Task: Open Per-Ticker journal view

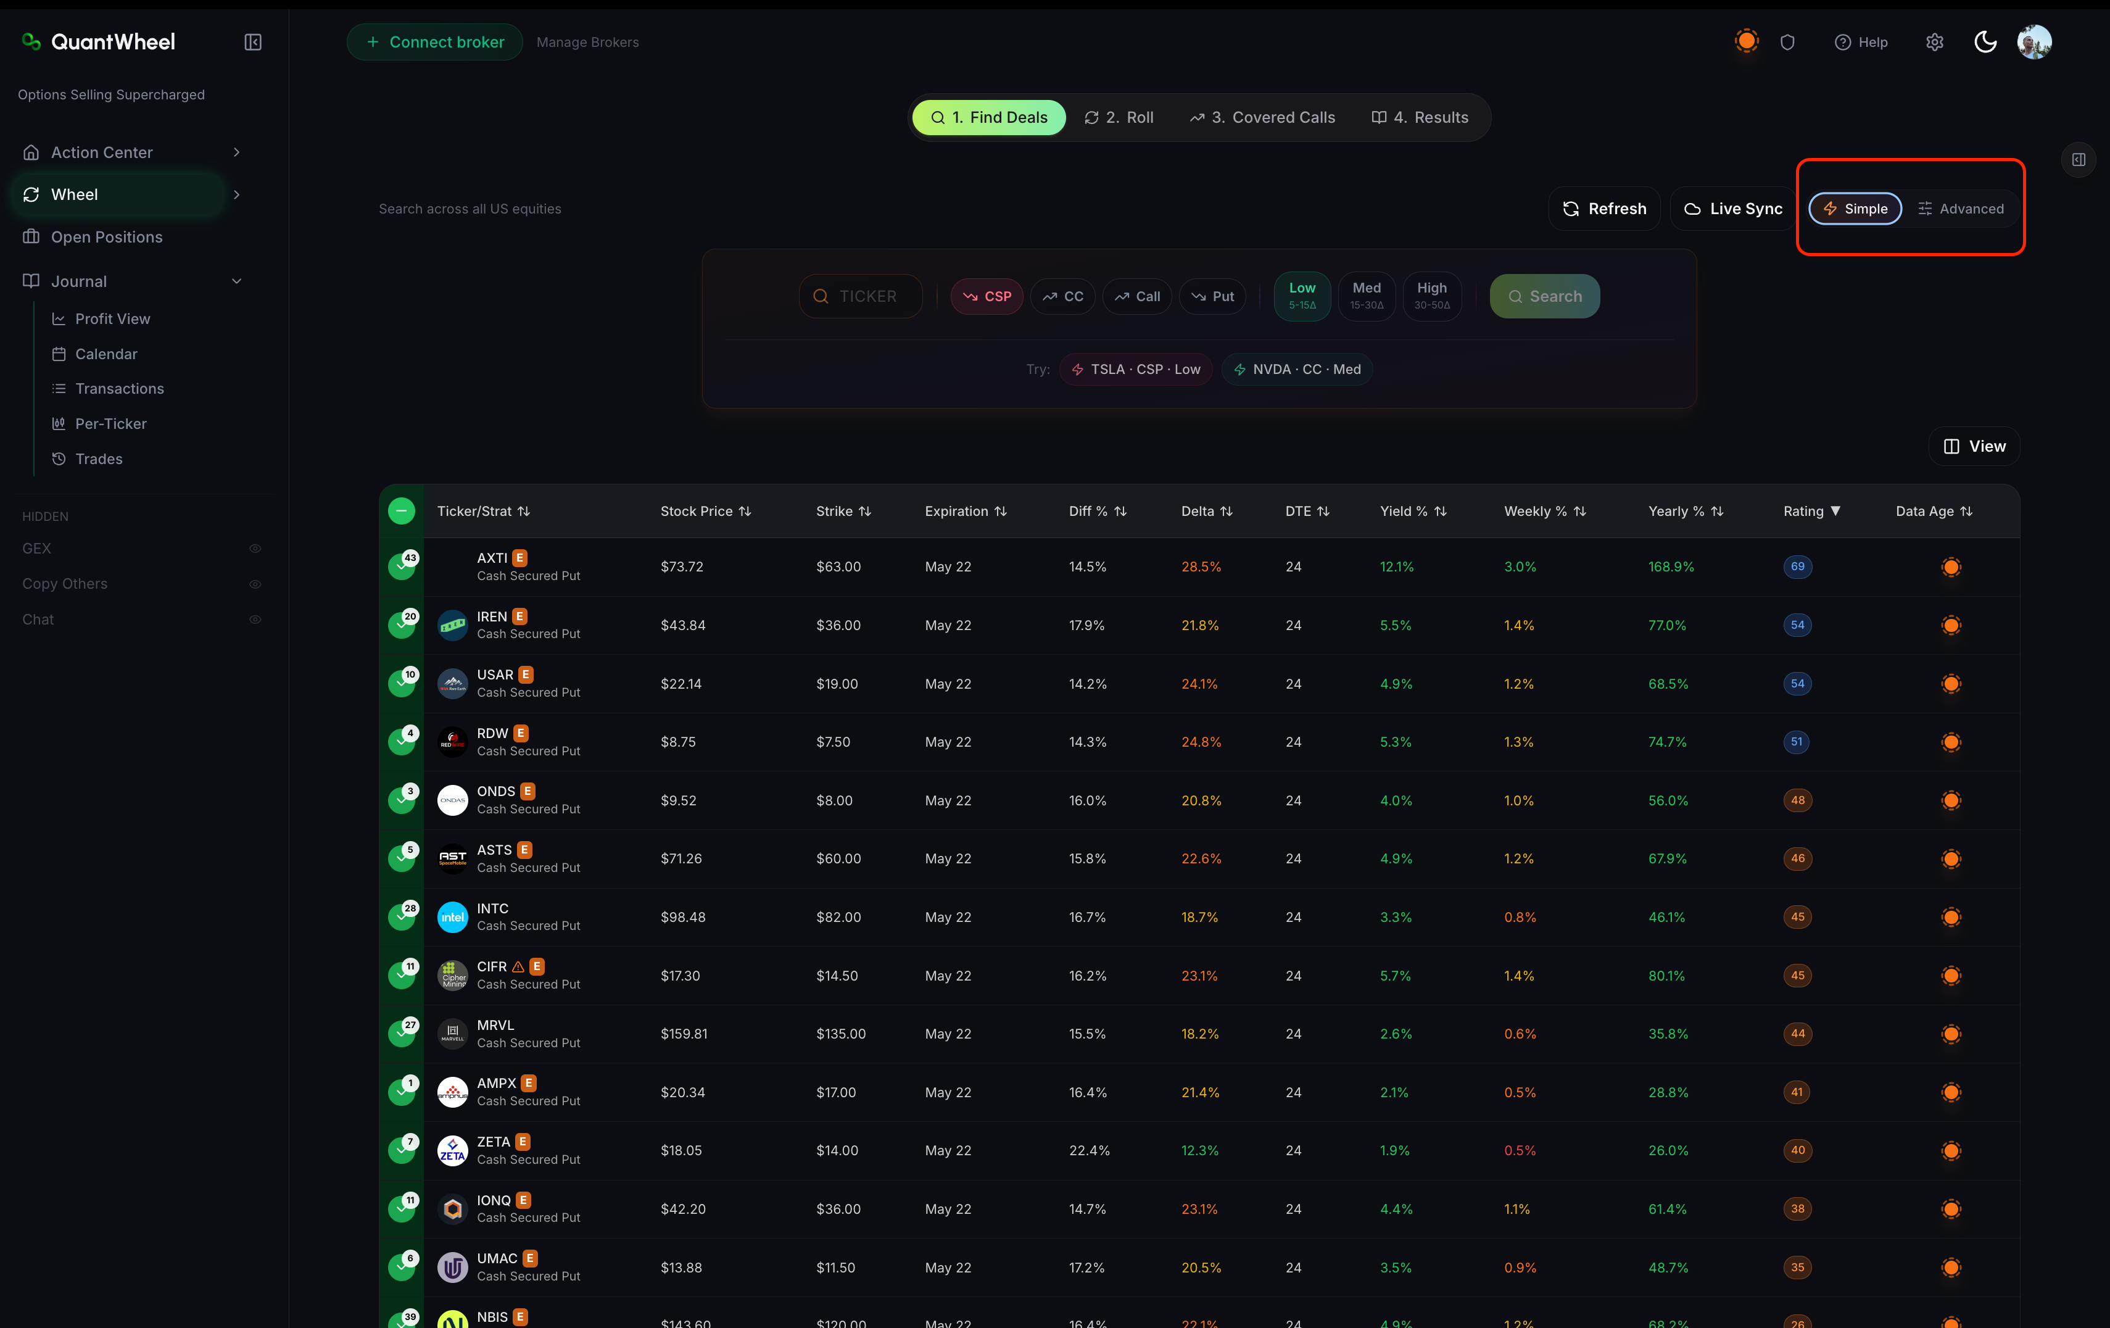Action: point(110,423)
